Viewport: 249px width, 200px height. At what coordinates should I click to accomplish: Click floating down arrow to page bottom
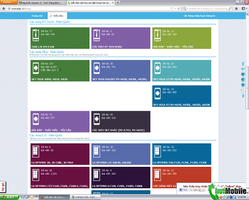(243, 96)
